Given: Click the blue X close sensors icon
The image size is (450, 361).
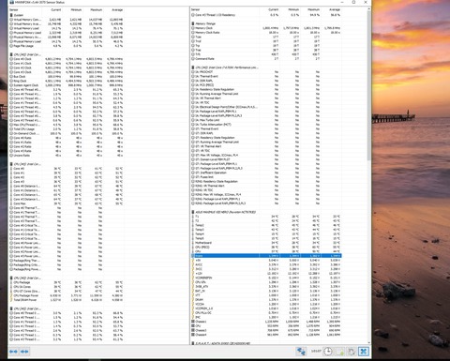Looking at the screenshot, I should (364, 352).
